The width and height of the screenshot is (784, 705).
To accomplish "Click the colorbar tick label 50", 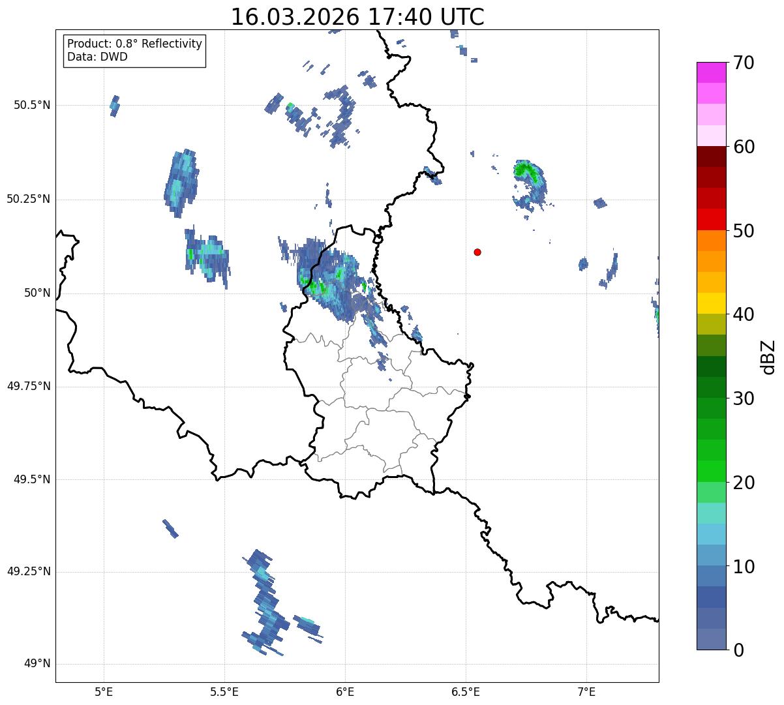I will 744,231.
